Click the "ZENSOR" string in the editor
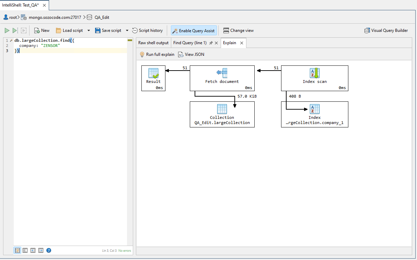The height and width of the screenshot is (260, 417). 50,46
